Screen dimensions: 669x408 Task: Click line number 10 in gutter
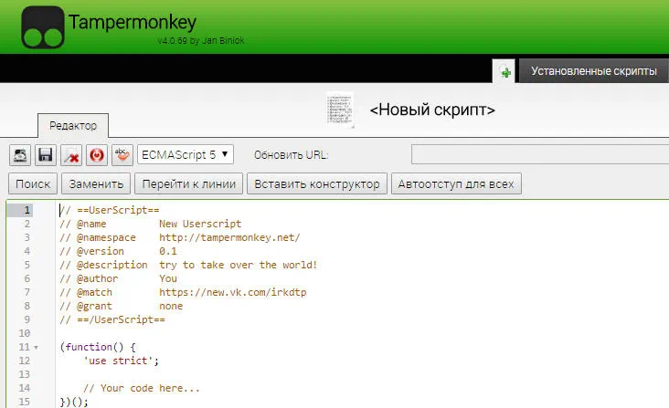(x=25, y=333)
